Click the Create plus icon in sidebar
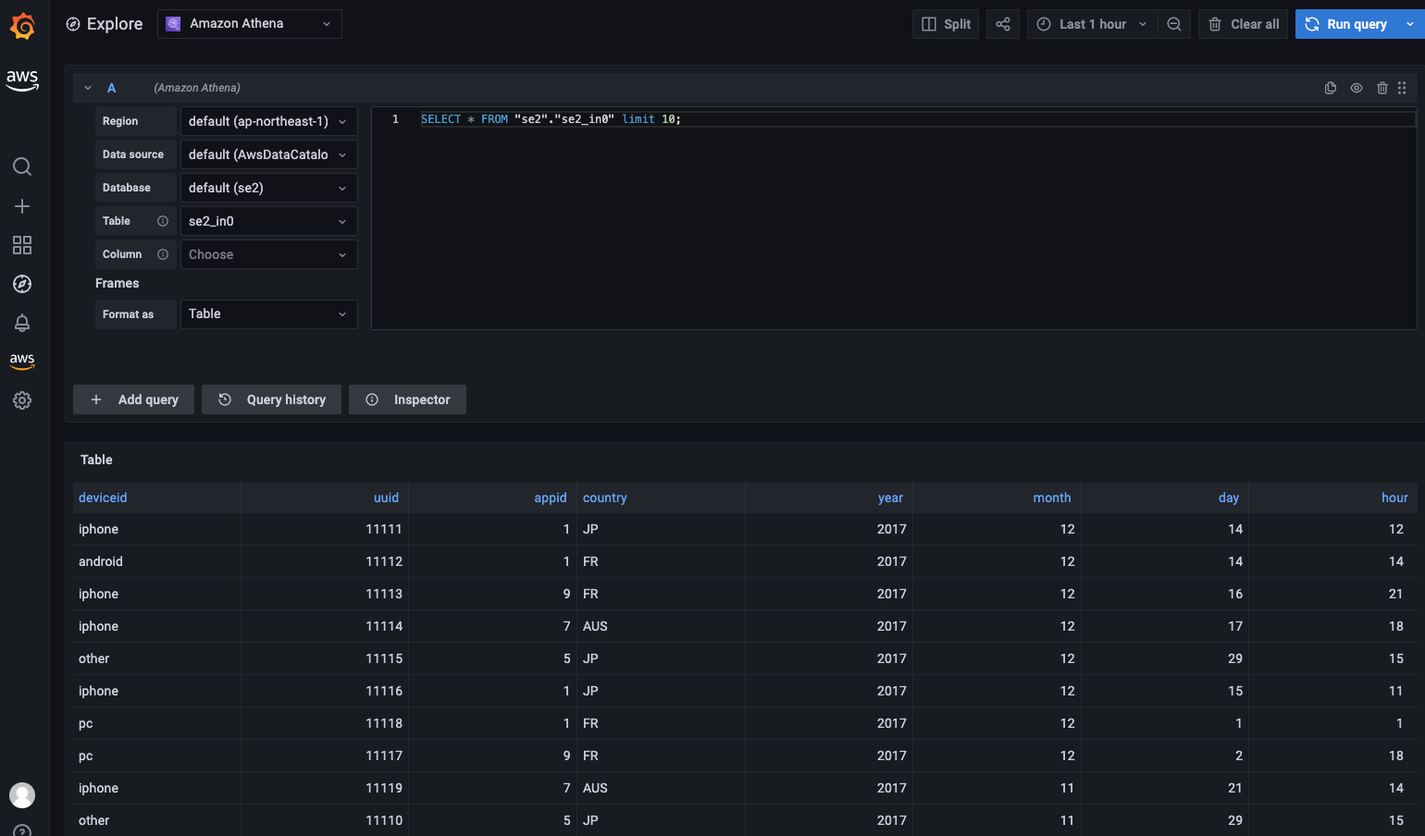The height and width of the screenshot is (836, 1425). tap(22, 206)
